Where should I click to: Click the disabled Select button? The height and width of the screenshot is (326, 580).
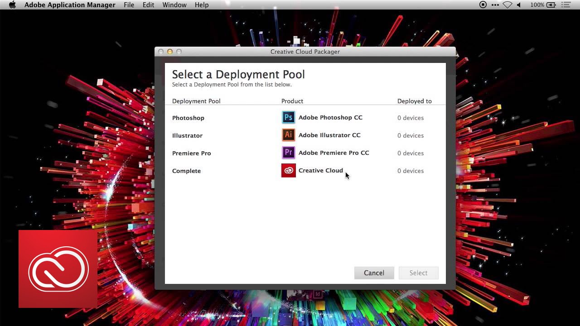(418, 273)
